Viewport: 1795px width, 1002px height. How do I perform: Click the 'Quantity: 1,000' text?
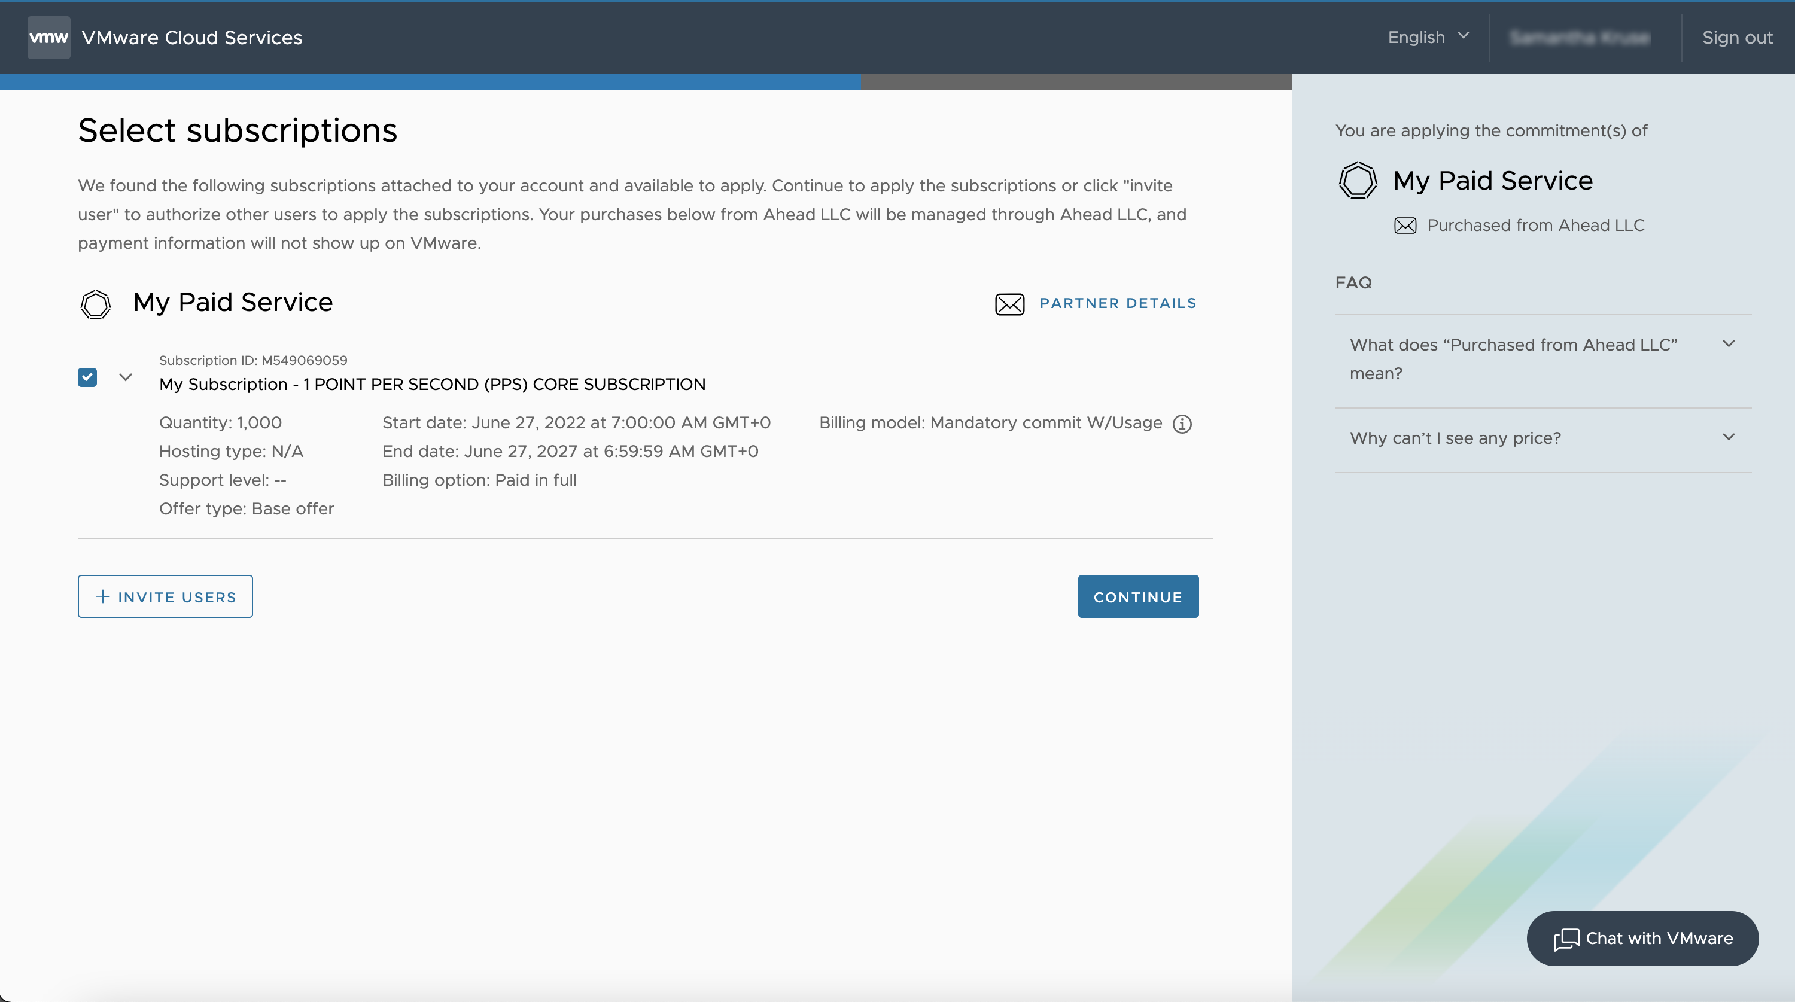click(x=220, y=422)
